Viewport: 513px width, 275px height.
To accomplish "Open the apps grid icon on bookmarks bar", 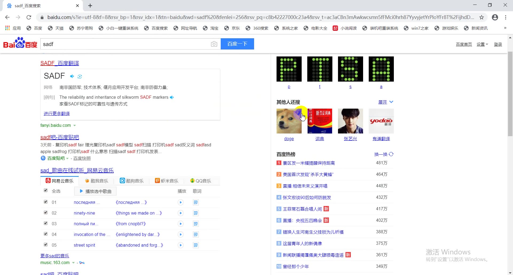I will 7,28.
